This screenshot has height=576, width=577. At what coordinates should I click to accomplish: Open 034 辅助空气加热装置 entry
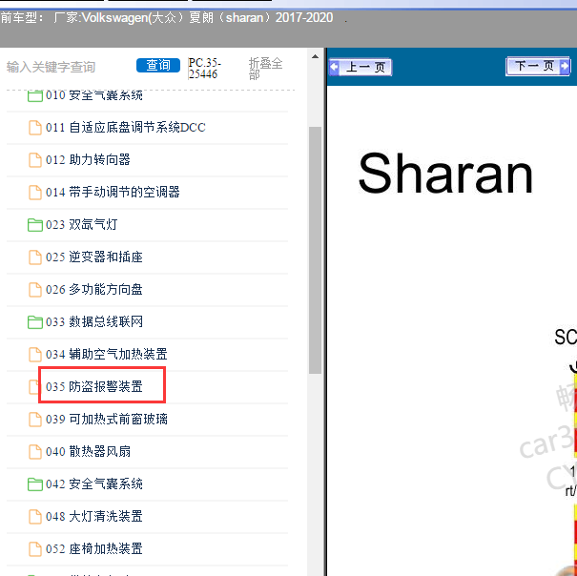point(107,355)
